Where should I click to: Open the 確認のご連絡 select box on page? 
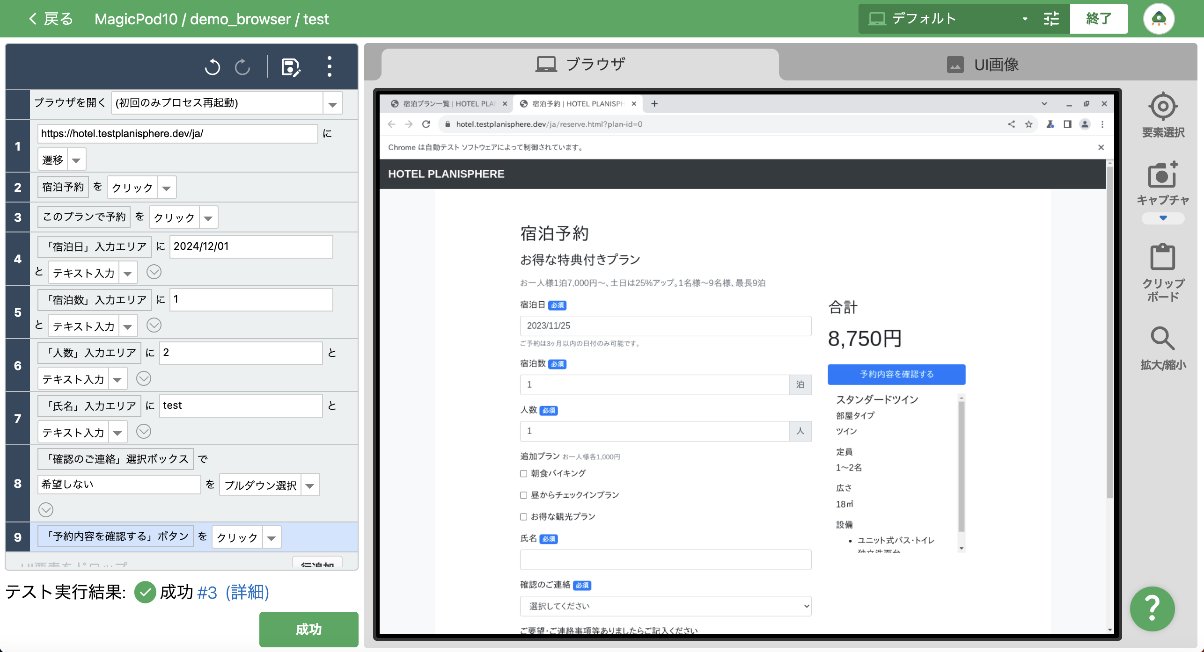[x=665, y=606]
